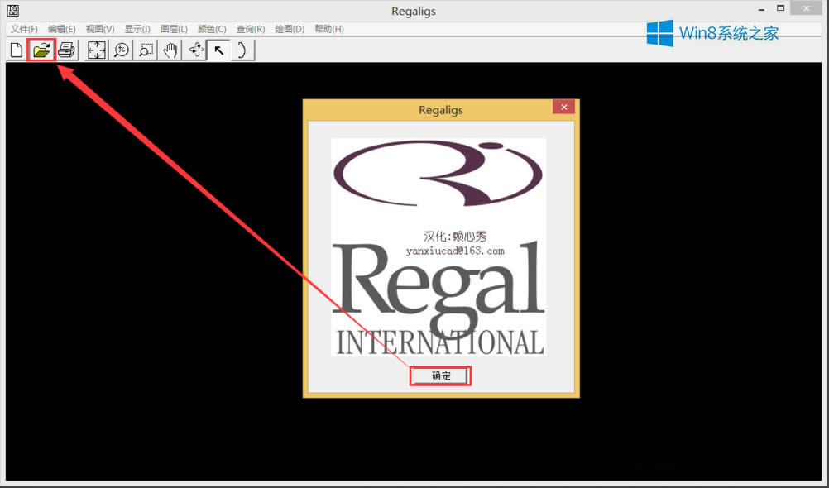Select the Zoom window tool
Viewport: 829px width, 488px height.
146,50
